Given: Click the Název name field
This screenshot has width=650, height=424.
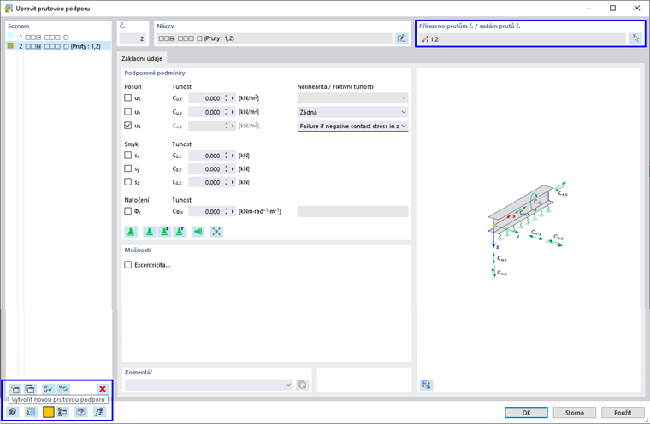Looking at the screenshot, I should tap(275, 38).
